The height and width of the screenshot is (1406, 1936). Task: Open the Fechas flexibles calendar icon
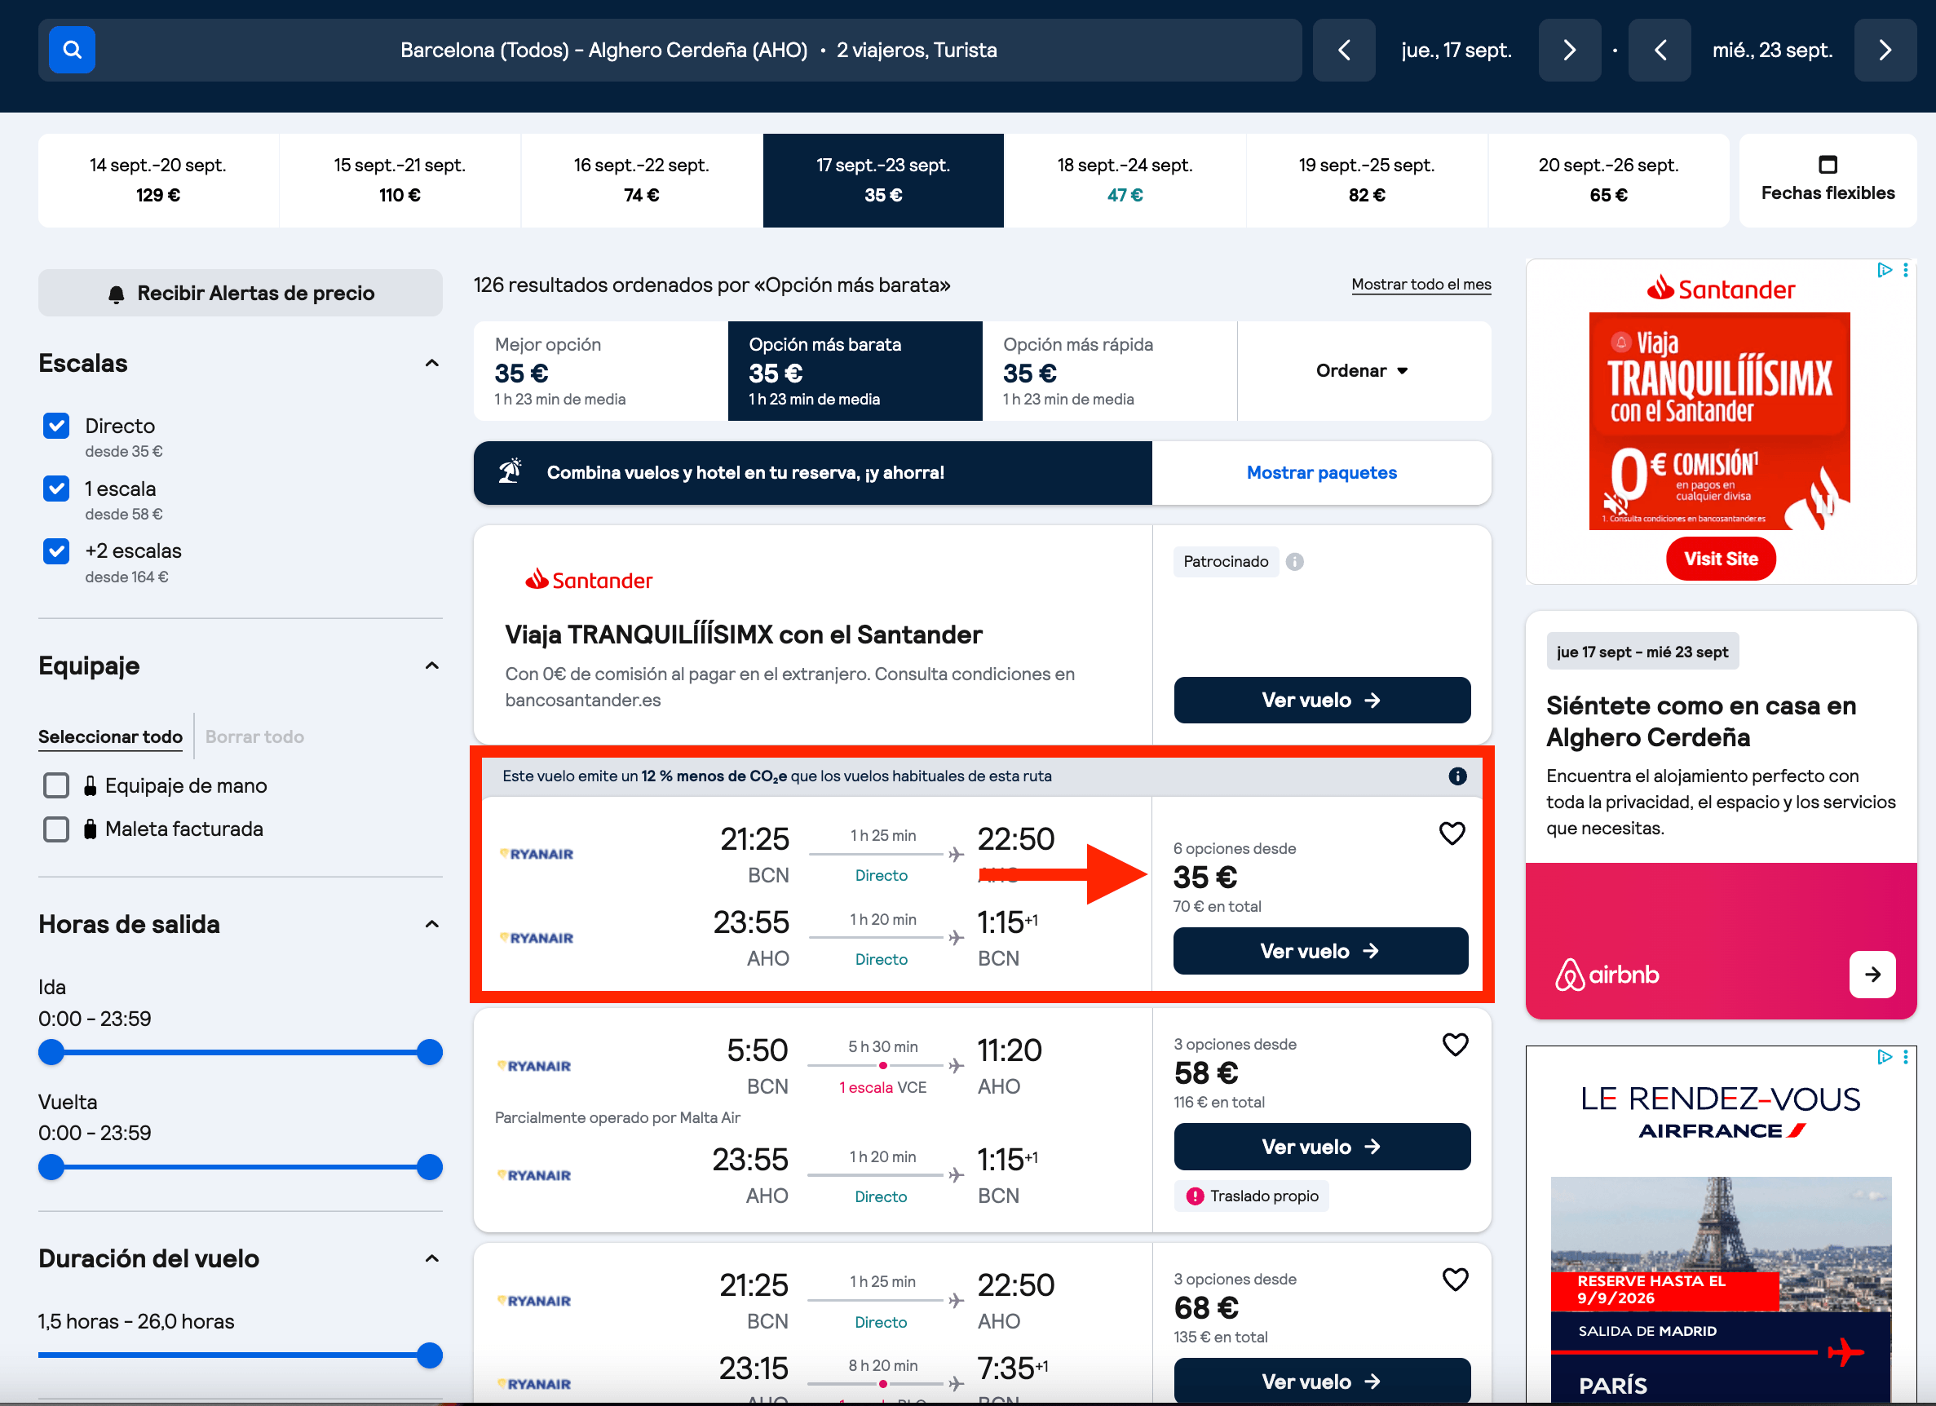click(x=1828, y=164)
